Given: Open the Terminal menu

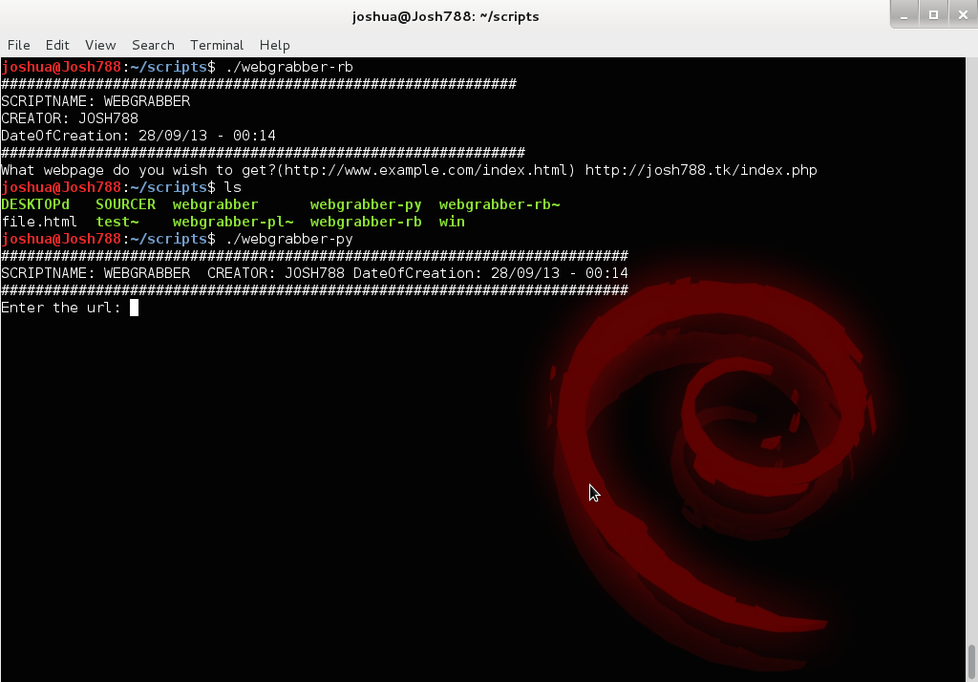Looking at the screenshot, I should 216,45.
